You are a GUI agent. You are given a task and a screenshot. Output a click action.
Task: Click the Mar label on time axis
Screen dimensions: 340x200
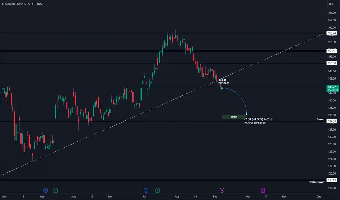click(4, 196)
